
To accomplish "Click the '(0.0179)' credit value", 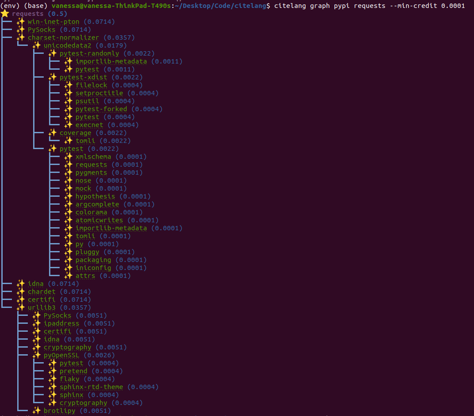I will coord(111,45).
